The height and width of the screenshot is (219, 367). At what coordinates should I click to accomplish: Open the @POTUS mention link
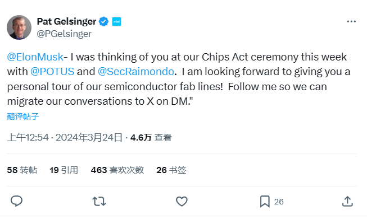52,72
